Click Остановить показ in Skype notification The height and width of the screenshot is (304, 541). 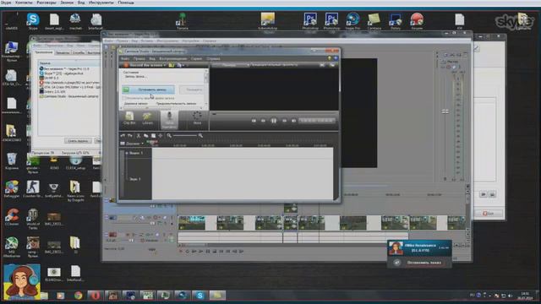(424, 263)
